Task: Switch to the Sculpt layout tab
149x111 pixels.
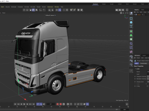Action: pos(112,4)
